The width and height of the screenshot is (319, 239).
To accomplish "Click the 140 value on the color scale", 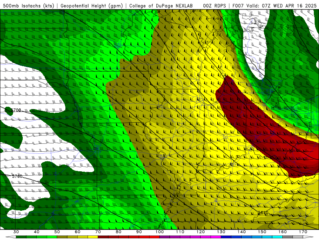I will tap(242, 232).
